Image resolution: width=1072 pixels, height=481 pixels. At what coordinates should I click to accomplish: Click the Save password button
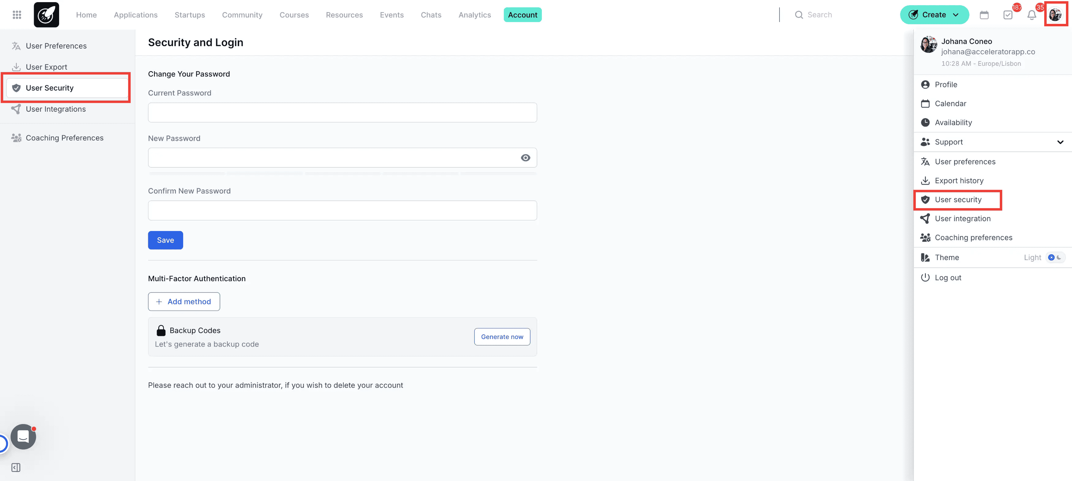point(165,240)
